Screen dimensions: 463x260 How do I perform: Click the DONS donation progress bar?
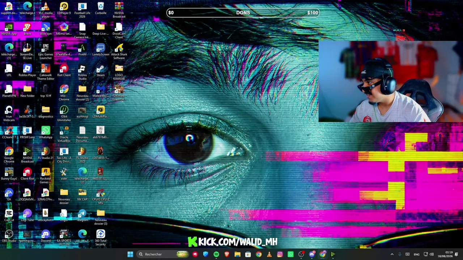[243, 13]
